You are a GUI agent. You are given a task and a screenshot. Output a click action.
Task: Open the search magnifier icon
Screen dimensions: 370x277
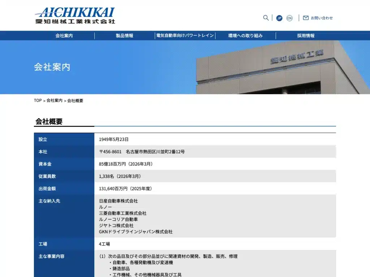coord(266,18)
